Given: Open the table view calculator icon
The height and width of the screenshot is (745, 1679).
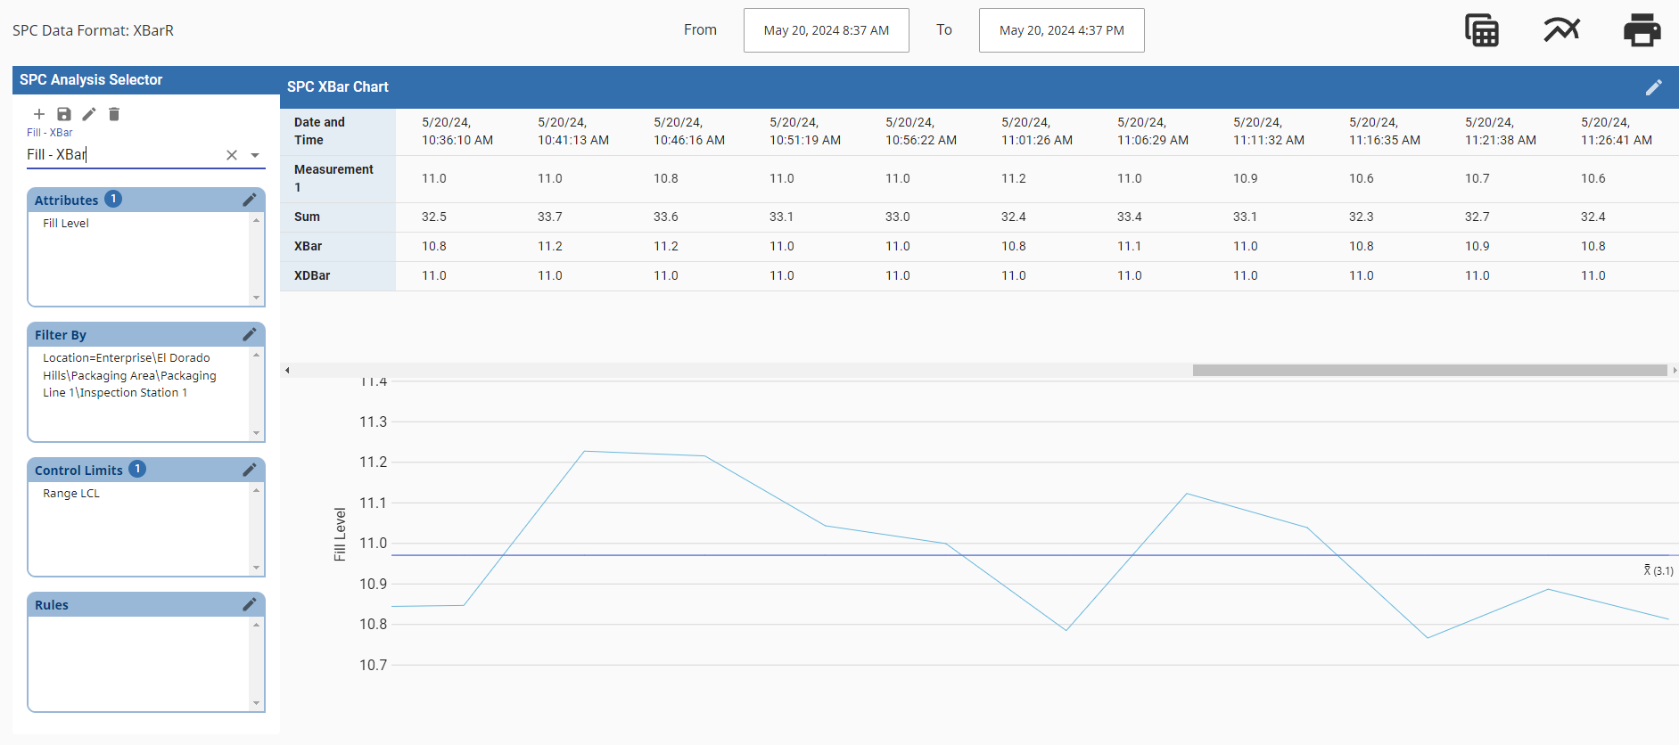Looking at the screenshot, I should (x=1482, y=30).
